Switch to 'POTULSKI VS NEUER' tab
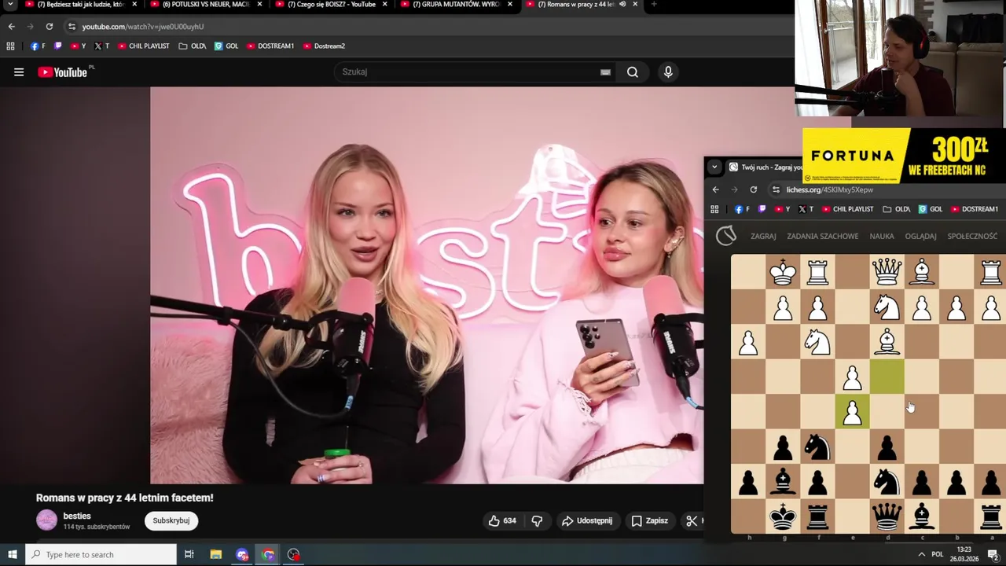1006x566 pixels. [204, 5]
